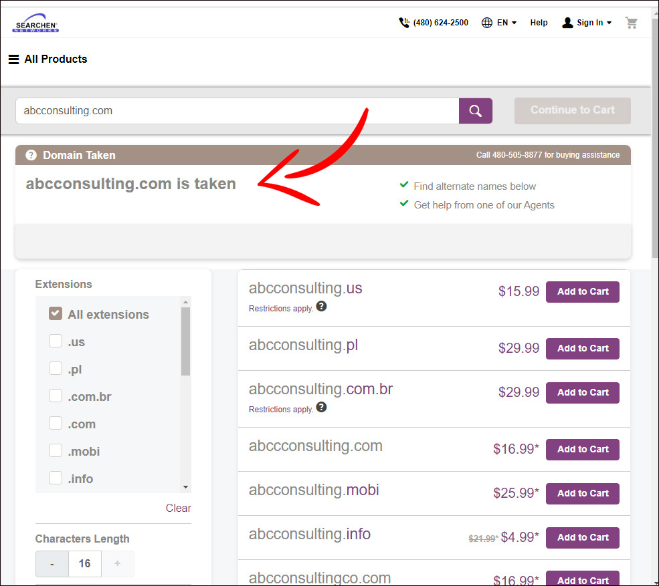Viewport: 659px width, 586px height.
Task: Tick the .com extension checkbox
Action: pyautogui.click(x=56, y=423)
